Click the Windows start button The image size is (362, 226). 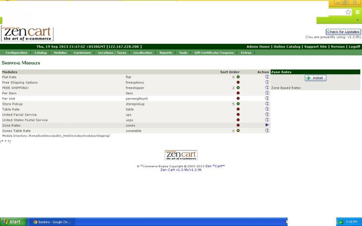14,222
